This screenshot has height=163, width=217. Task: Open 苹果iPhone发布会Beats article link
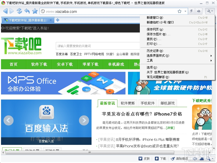click(147, 146)
